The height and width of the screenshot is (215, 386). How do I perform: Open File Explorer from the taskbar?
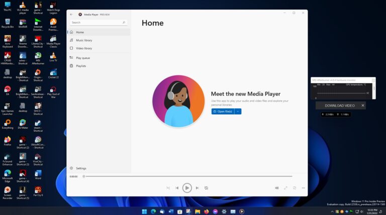coord(198,211)
